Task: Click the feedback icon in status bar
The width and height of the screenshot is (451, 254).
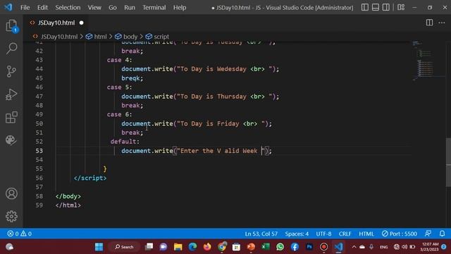Action: tap(428, 234)
